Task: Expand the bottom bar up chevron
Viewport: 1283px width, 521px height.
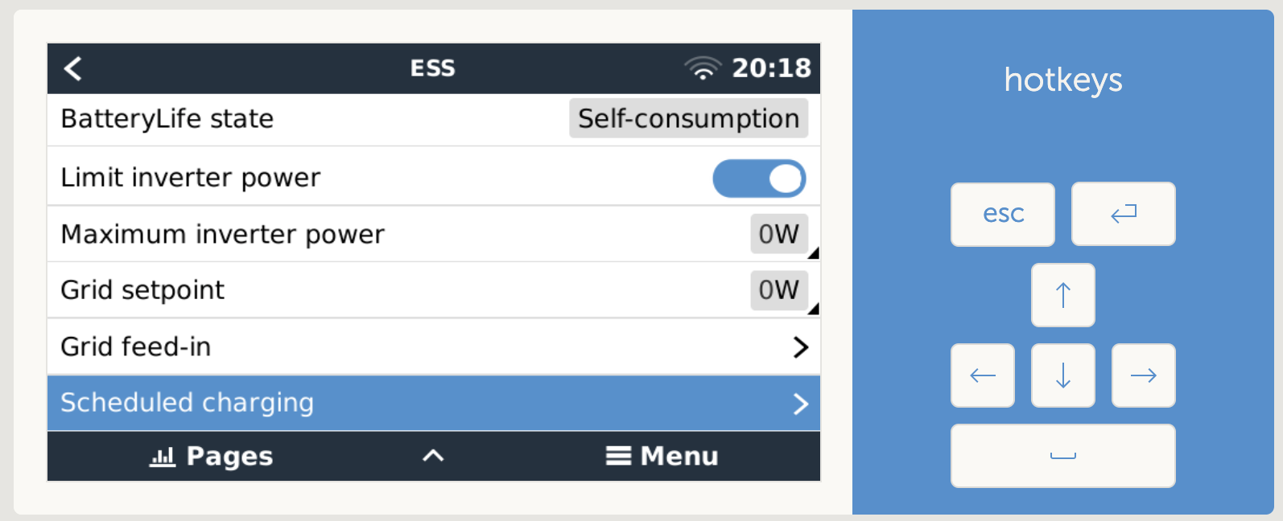Action: tap(433, 456)
